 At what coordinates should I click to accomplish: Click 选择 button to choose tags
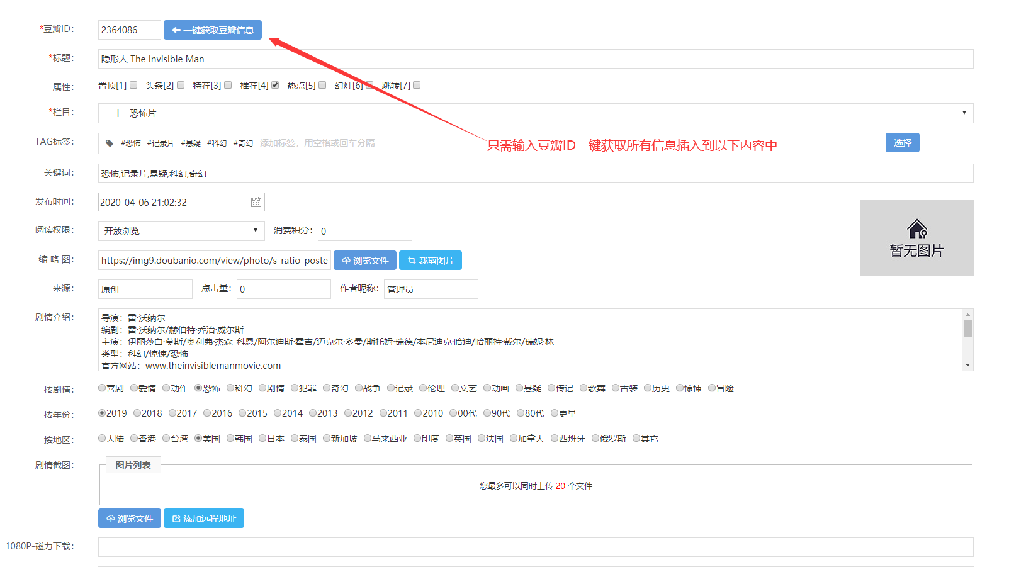click(902, 143)
